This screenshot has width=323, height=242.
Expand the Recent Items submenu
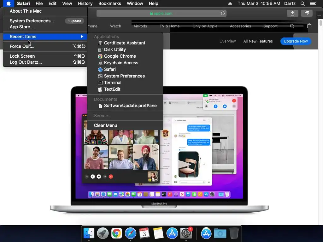pyautogui.click(x=45, y=37)
